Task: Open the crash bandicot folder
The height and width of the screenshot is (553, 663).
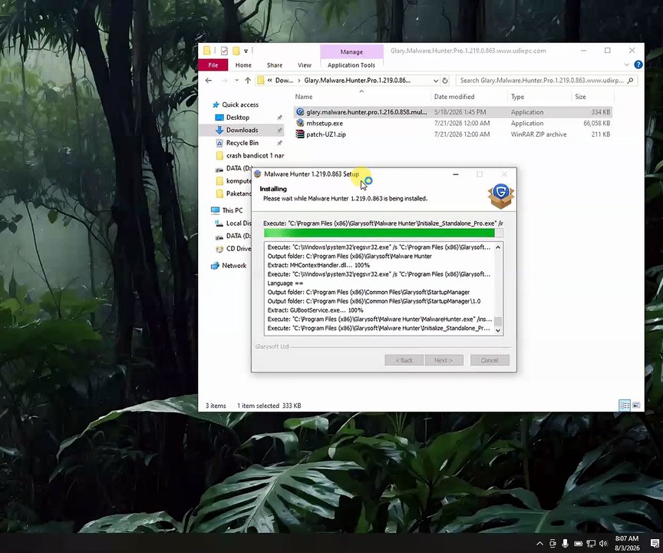Action: 255,155
